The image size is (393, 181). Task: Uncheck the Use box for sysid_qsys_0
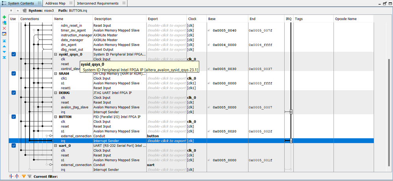point(13,54)
